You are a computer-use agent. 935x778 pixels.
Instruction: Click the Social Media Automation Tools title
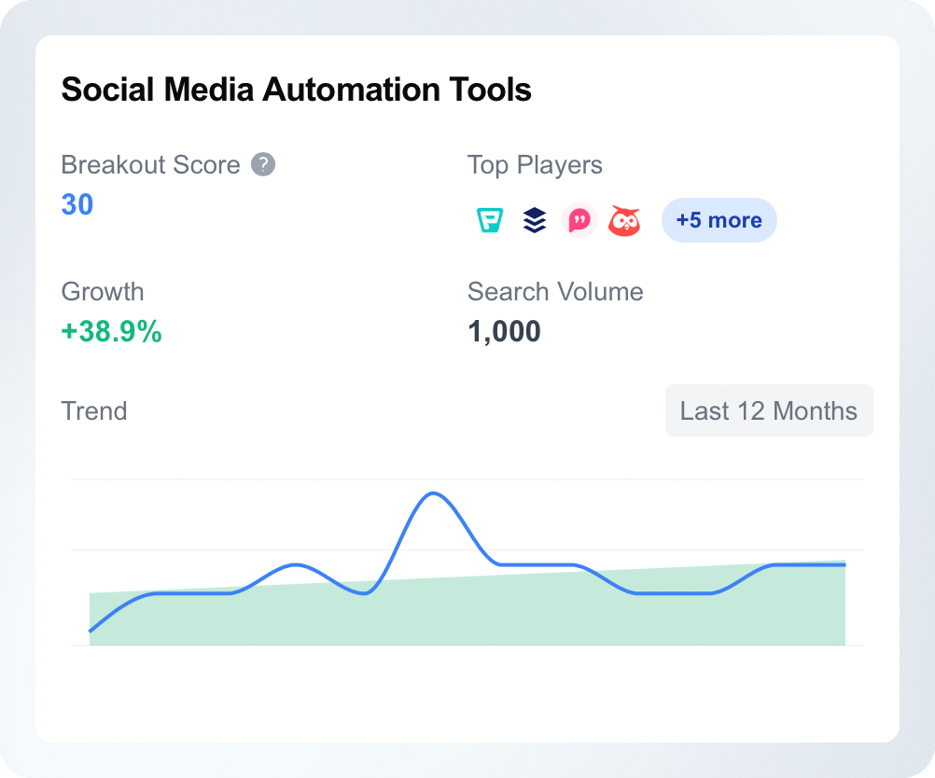[x=297, y=90]
